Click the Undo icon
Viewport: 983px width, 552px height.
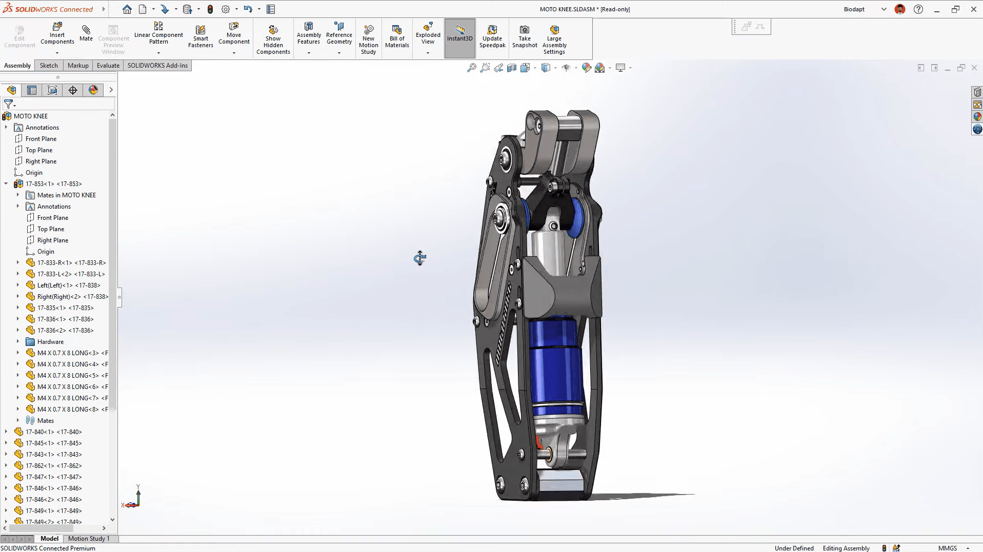(248, 9)
